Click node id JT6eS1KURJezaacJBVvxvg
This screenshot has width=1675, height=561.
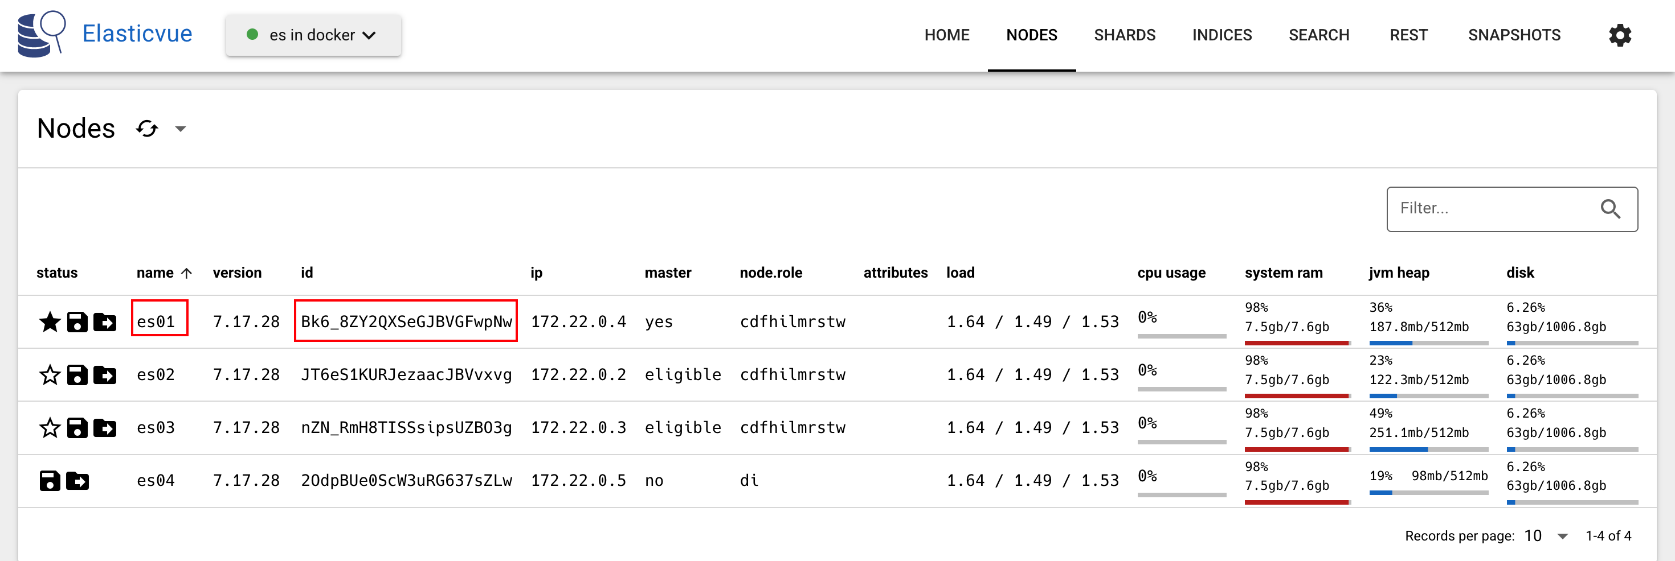click(x=406, y=374)
